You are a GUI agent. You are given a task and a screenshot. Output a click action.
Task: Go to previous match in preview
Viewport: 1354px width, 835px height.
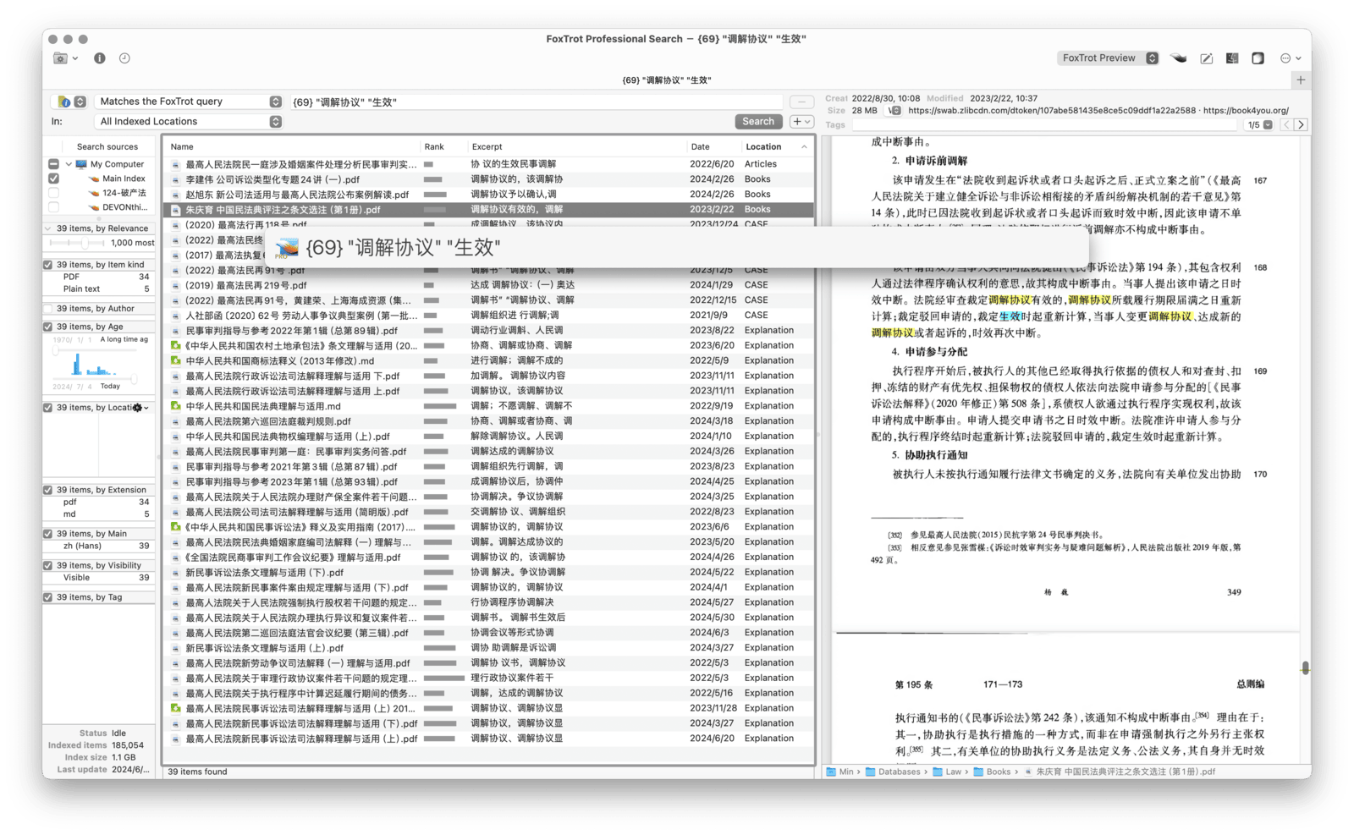(x=1286, y=125)
